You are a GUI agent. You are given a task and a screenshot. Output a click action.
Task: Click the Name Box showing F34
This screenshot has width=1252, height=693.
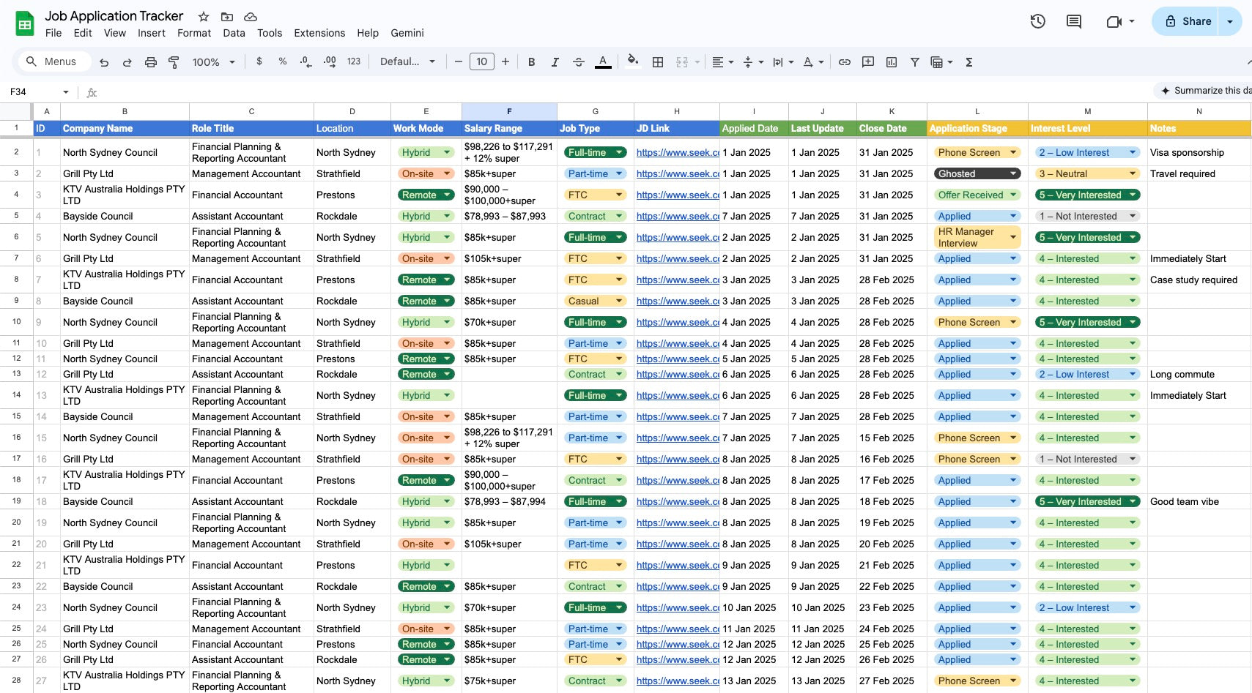[33, 91]
